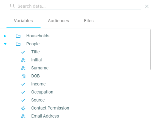Open the Audiences tab
The width and height of the screenshot is (151, 120).
pyautogui.click(x=58, y=21)
